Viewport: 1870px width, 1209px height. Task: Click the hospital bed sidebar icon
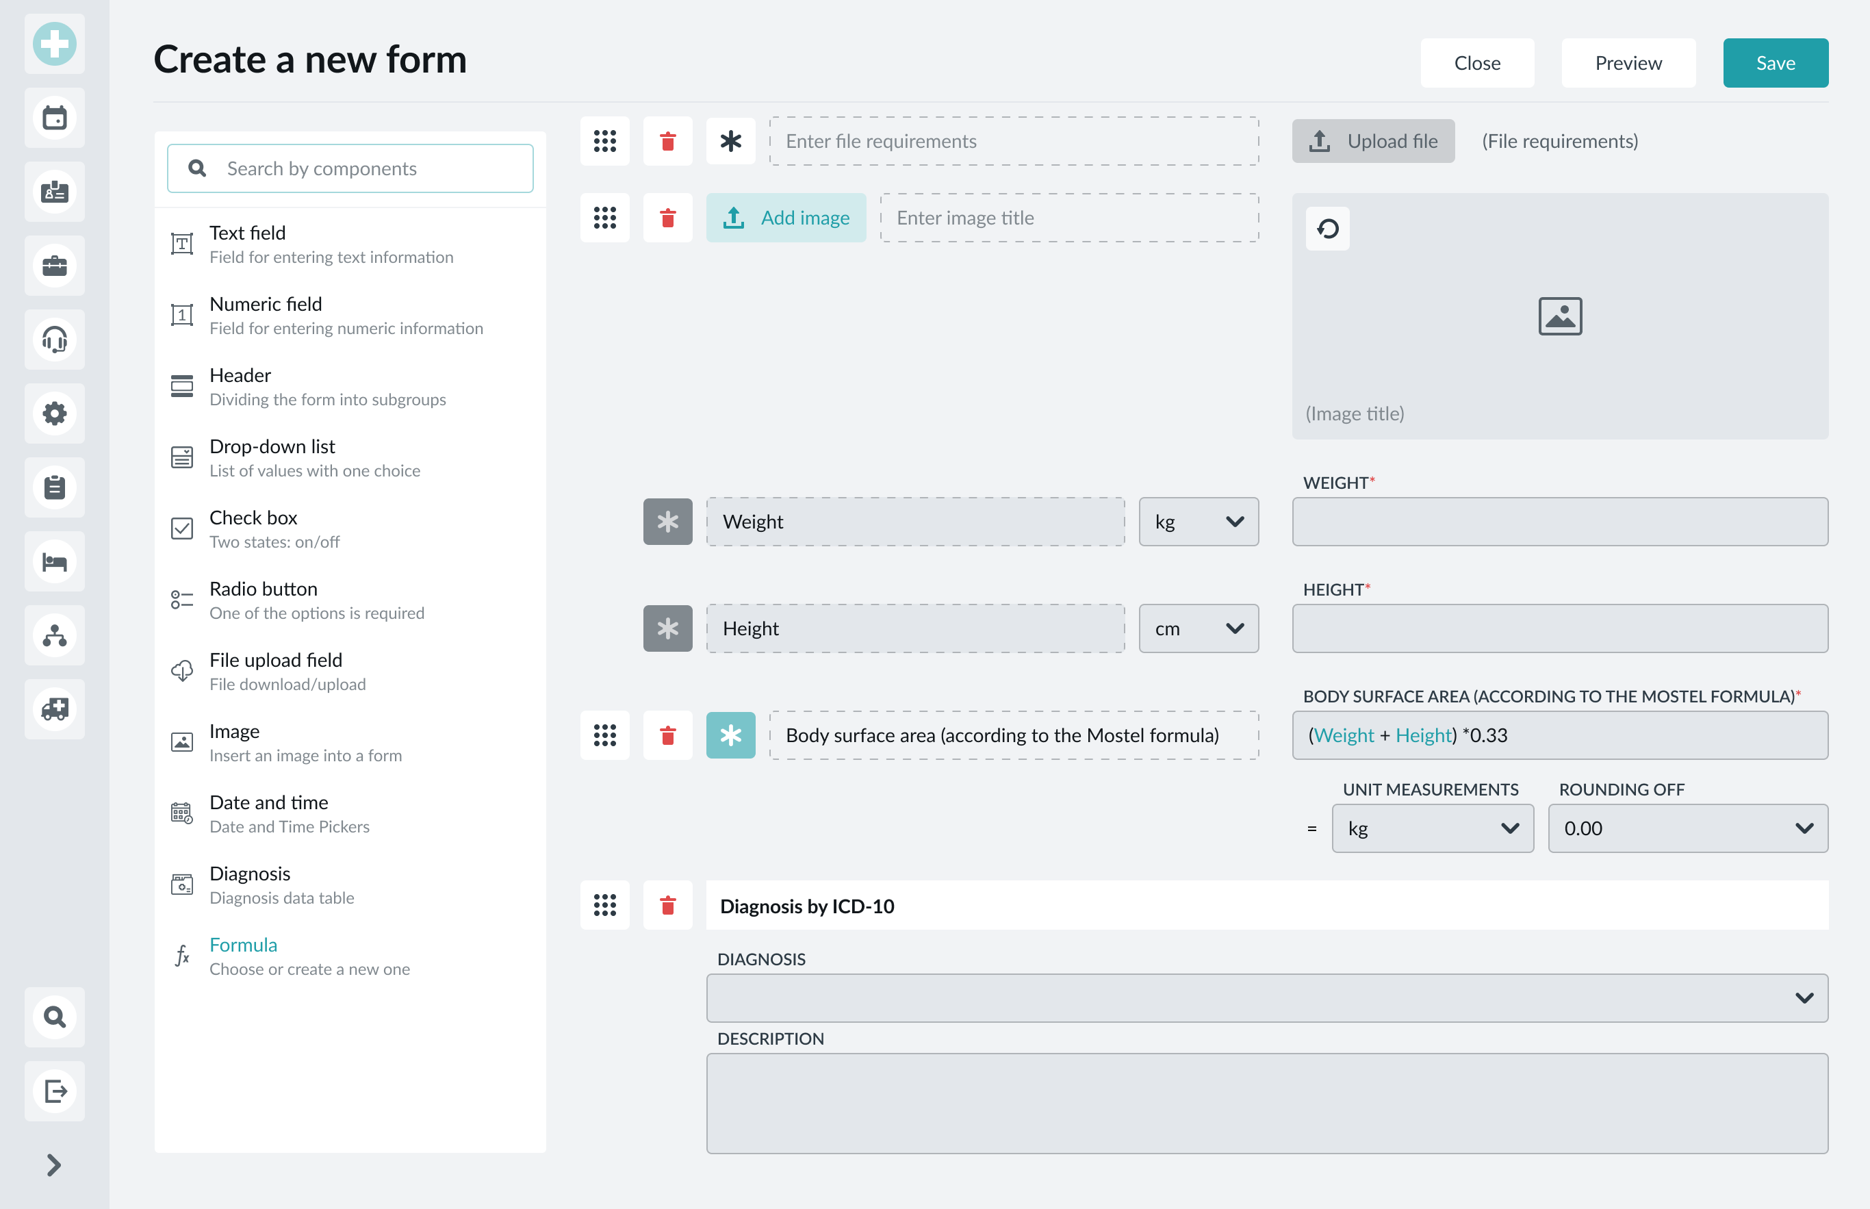pos(54,561)
